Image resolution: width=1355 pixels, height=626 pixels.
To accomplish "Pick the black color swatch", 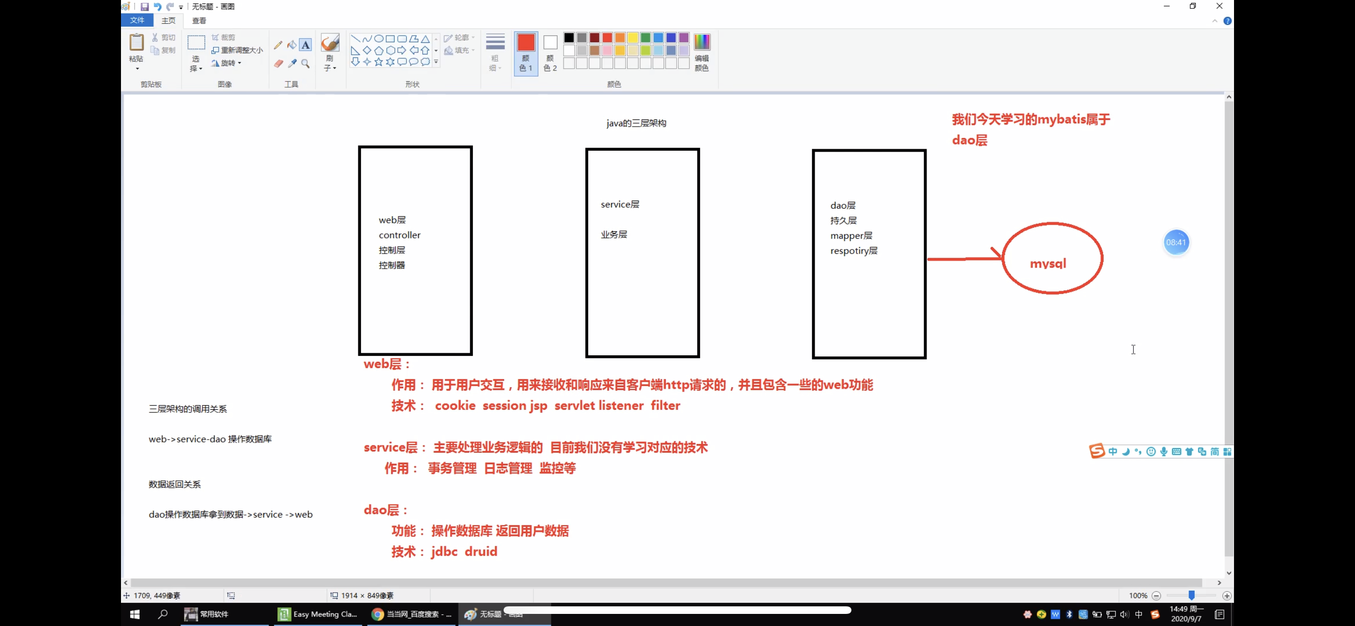I will tap(569, 37).
